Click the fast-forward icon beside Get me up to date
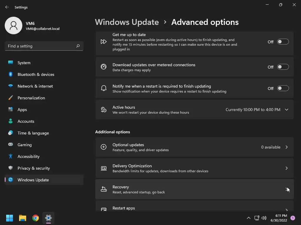This screenshot has width=301, height=225. [104, 42]
